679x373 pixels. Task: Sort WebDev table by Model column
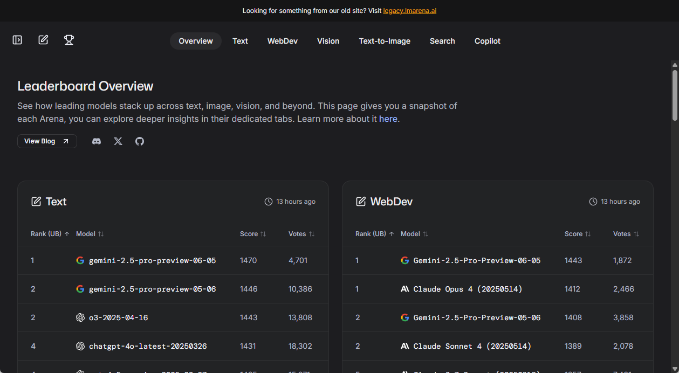click(414, 234)
